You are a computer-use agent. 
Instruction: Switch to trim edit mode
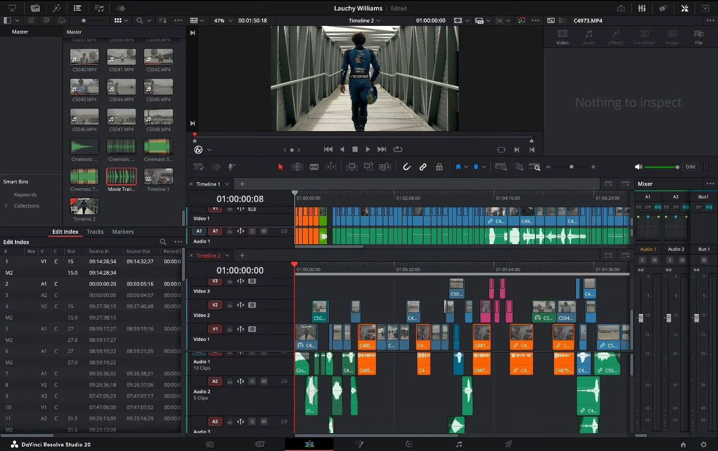(298, 167)
